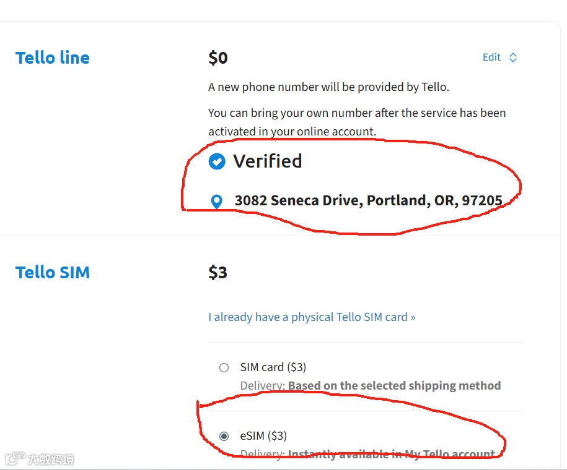
Task: Click the 3082 Seneca Drive address text
Action: [x=368, y=200]
